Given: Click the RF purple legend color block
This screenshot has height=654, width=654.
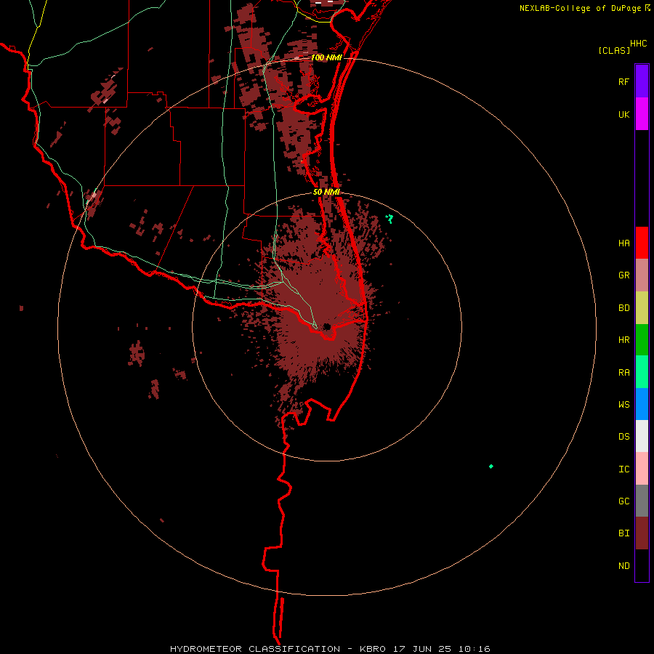Looking at the screenshot, I should (642, 81).
